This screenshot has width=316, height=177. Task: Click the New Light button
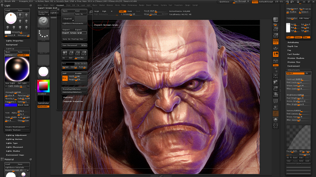[x=11, y=83]
